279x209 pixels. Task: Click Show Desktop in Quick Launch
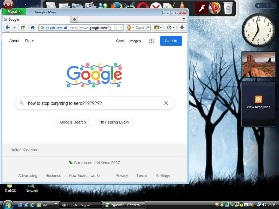click(x=20, y=205)
